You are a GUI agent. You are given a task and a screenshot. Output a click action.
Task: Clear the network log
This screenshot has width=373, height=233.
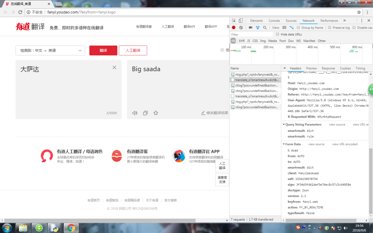coord(241,28)
